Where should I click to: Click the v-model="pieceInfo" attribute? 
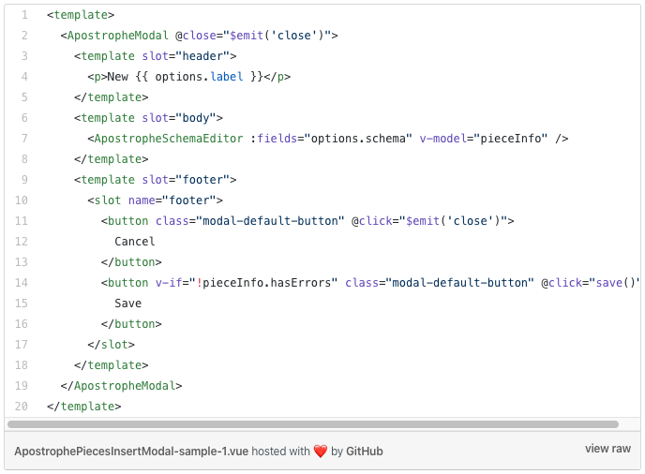click(x=484, y=139)
